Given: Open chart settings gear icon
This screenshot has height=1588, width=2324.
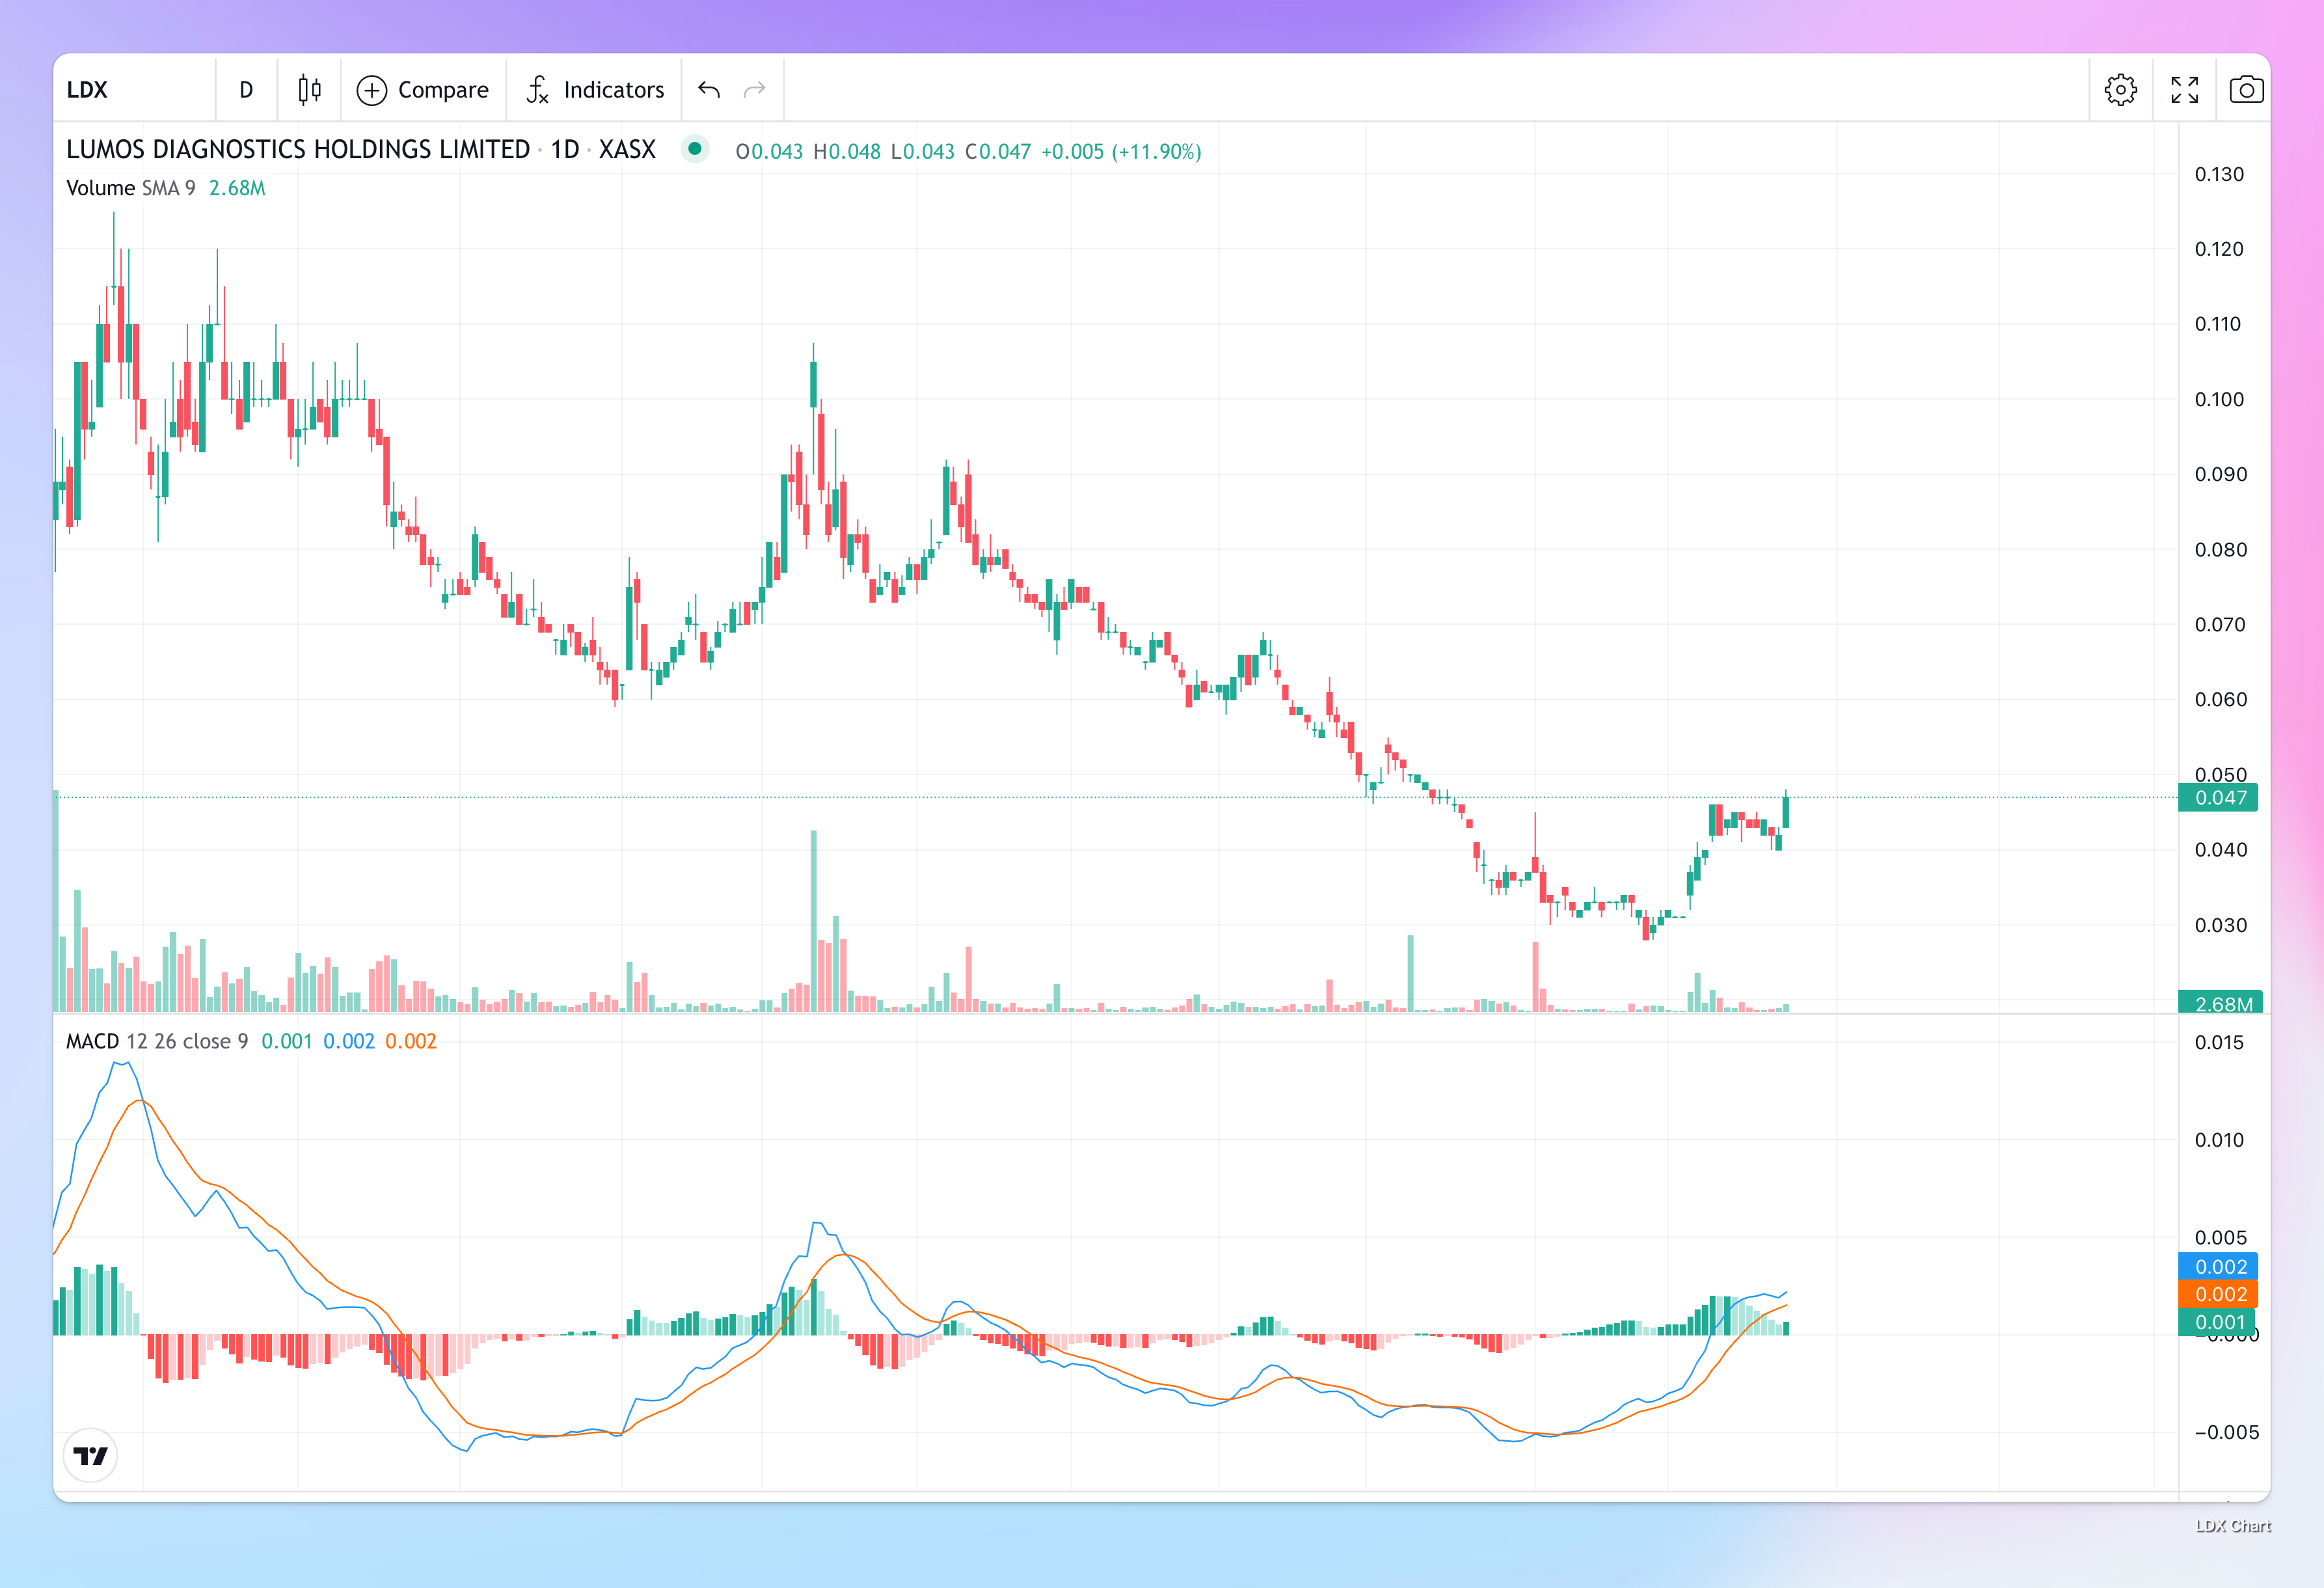Looking at the screenshot, I should [2120, 90].
